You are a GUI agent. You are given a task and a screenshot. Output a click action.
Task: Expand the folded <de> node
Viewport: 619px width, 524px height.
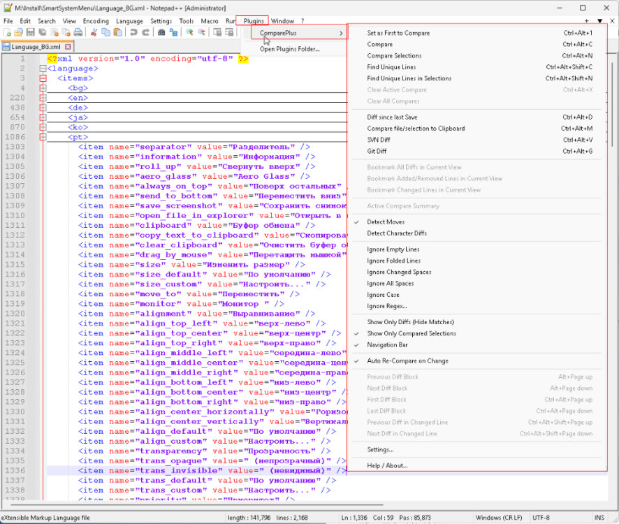pyautogui.click(x=43, y=108)
